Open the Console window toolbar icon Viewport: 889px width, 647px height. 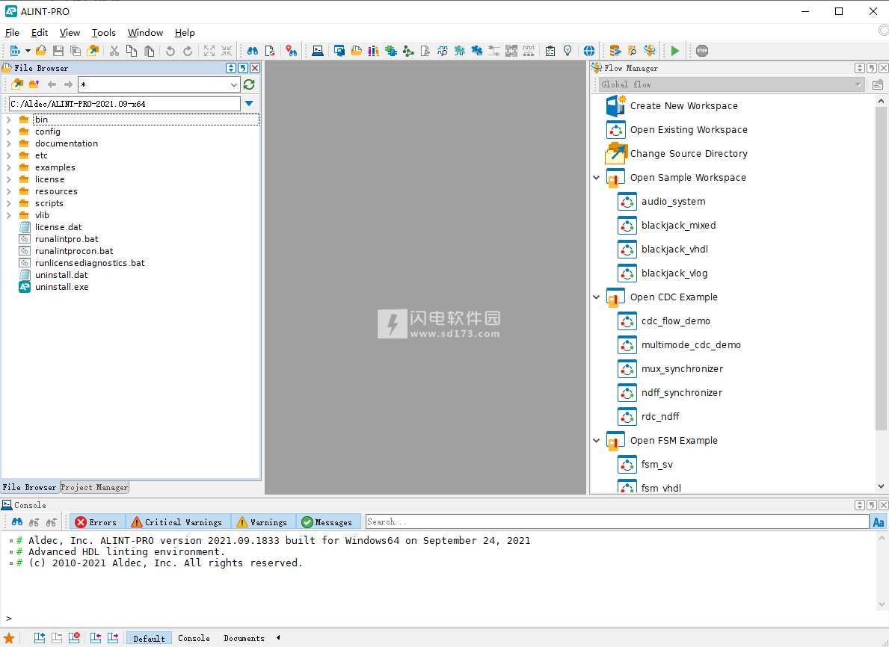[x=318, y=51]
